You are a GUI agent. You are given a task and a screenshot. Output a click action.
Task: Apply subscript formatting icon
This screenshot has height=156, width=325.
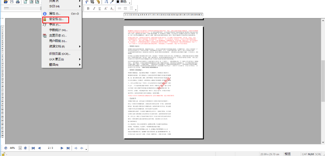coord(112,9)
